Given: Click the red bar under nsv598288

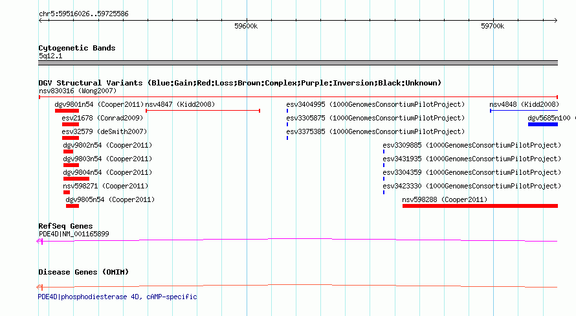Looking at the screenshot, I should click(x=480, y=206).
